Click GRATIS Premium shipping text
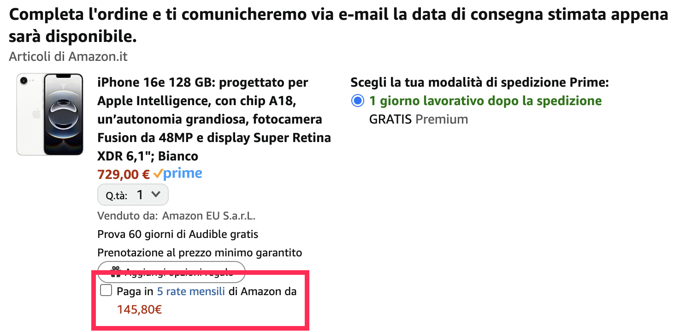This screenshot has height=332, width=674. [418, 119]
